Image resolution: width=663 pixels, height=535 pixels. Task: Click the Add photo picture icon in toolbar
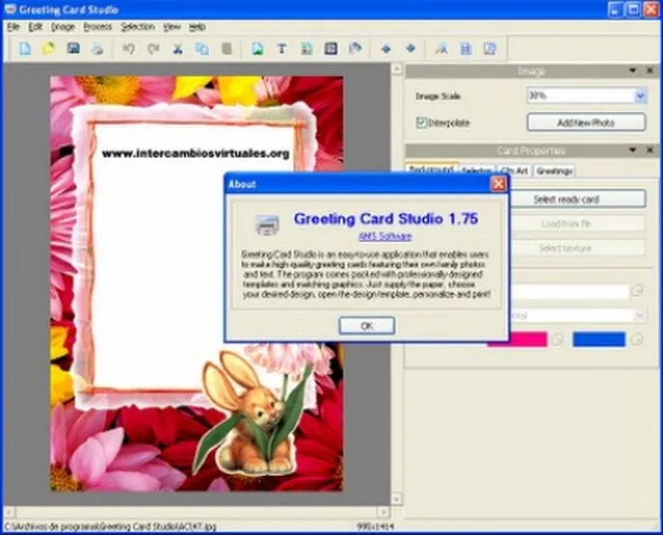[x=257, y=48]
